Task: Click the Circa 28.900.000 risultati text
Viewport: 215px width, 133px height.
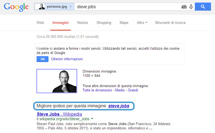Action: point(67,37)
